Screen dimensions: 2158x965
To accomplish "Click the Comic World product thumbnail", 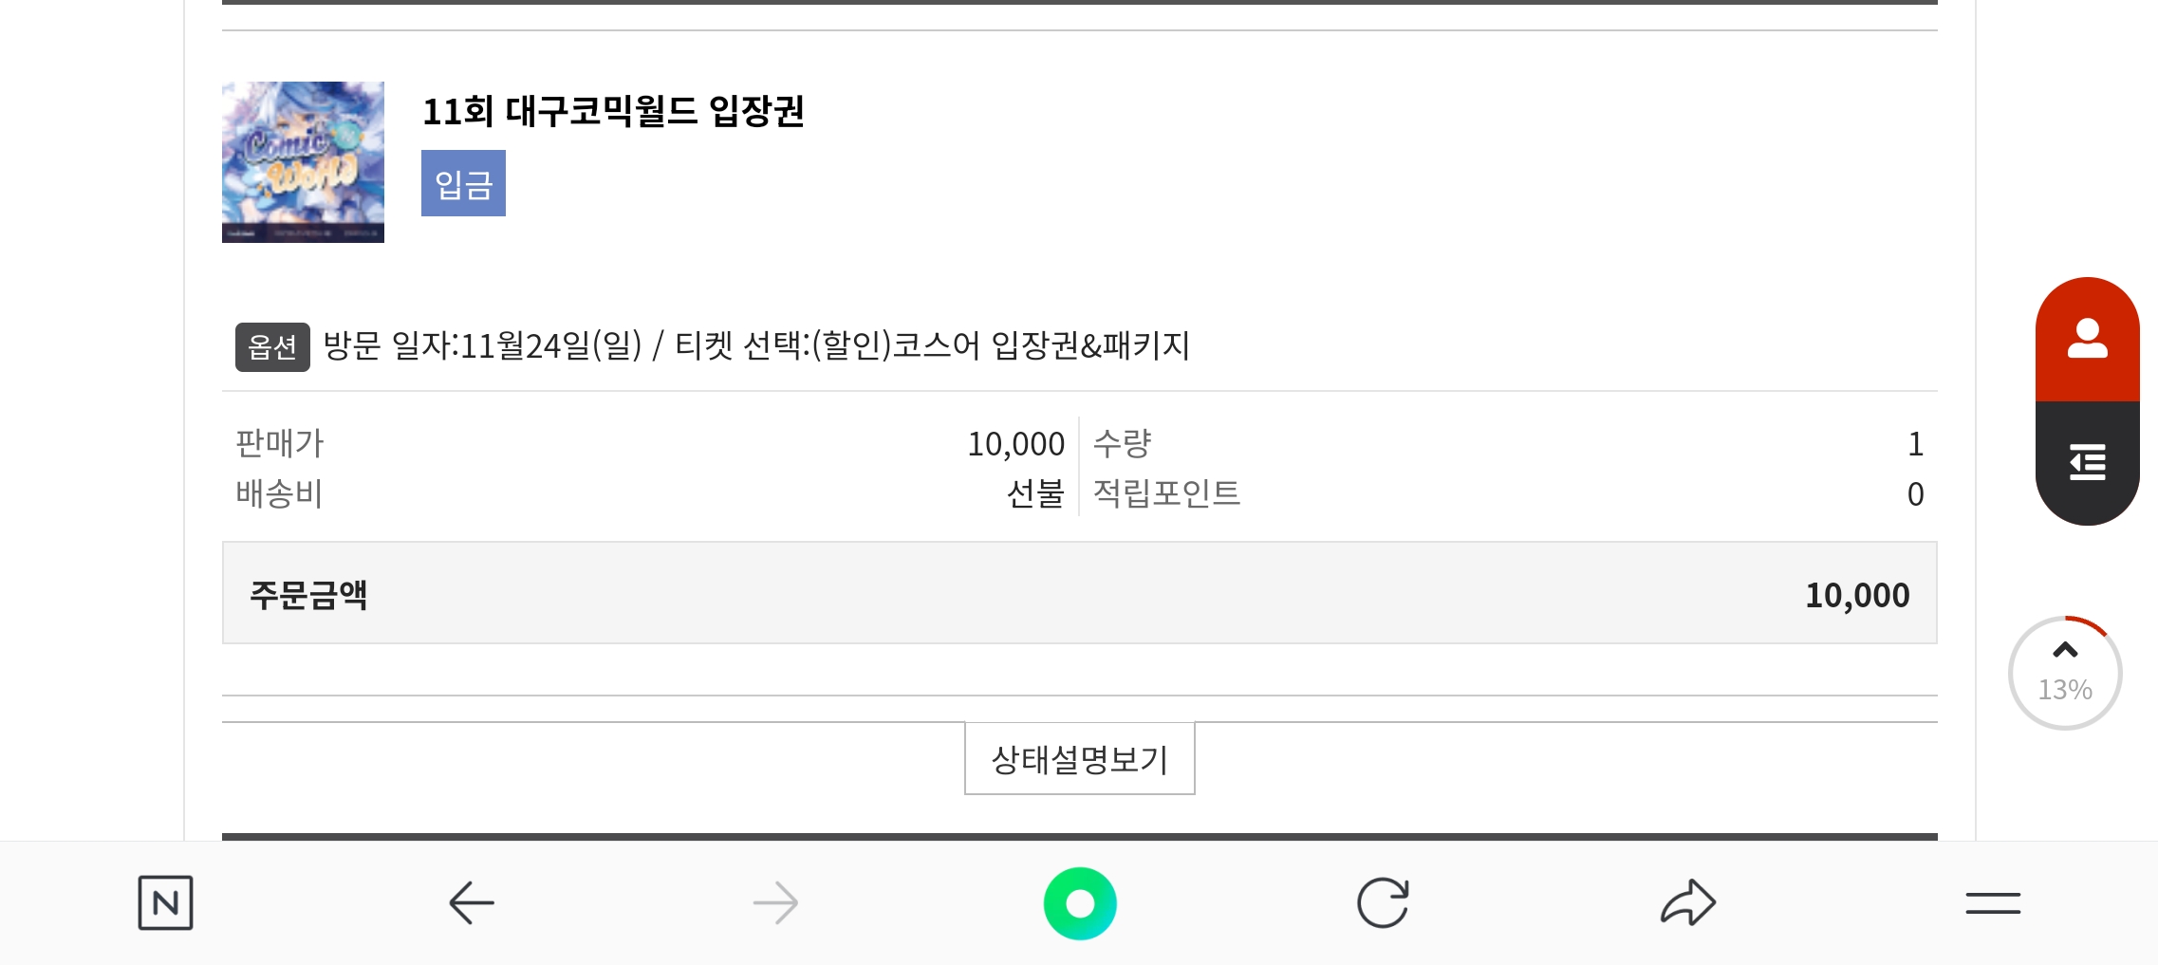I will [x=303, y=162].
